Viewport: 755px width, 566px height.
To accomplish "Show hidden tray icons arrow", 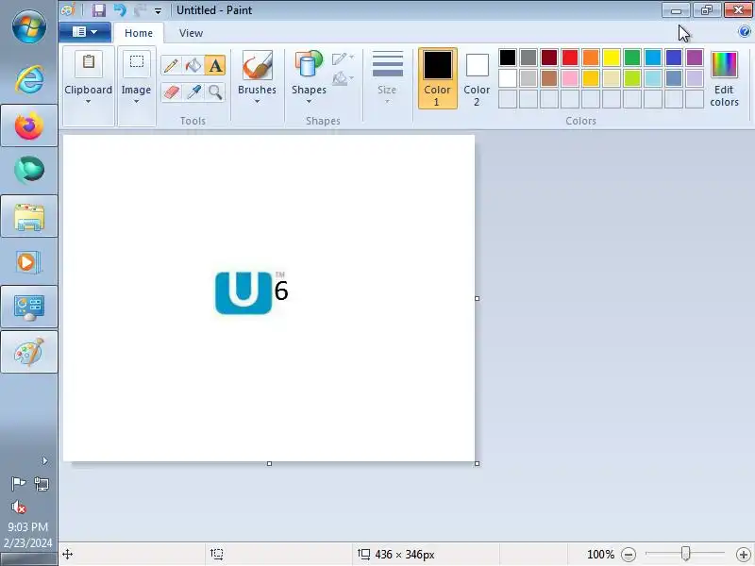I will coord(44,460).
